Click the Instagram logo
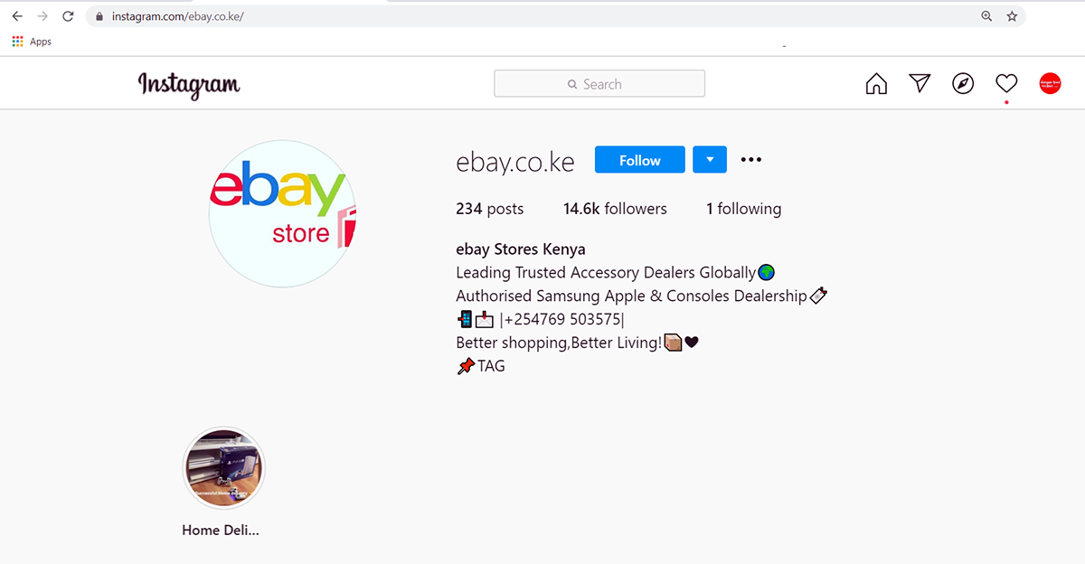 189,85
